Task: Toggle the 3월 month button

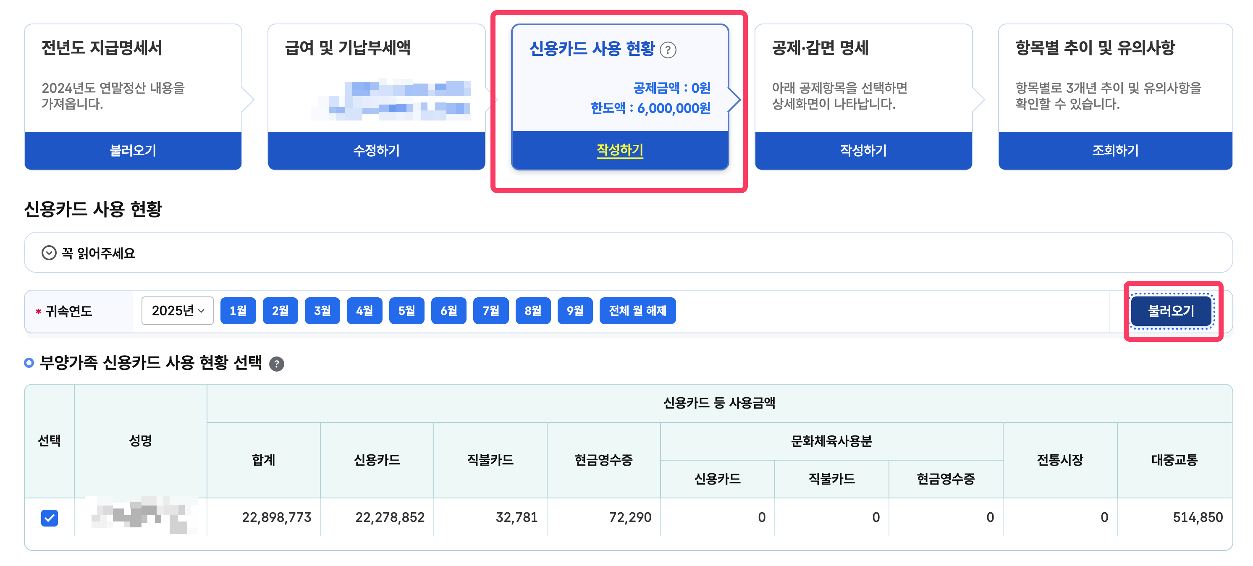Action: point(322,310)
